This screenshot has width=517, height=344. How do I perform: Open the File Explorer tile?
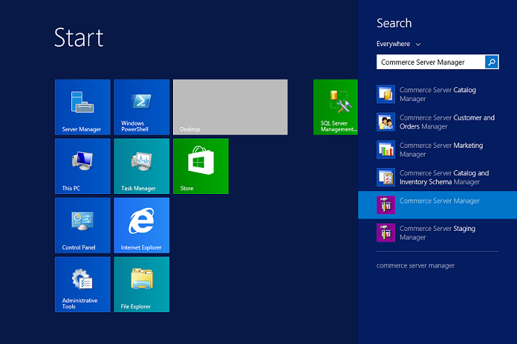point(141,284)
